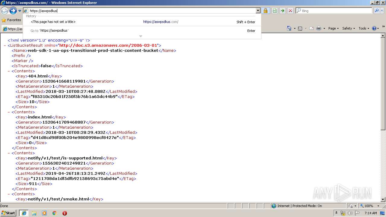Expand the autocomplete list down arrow

point(141,36)
